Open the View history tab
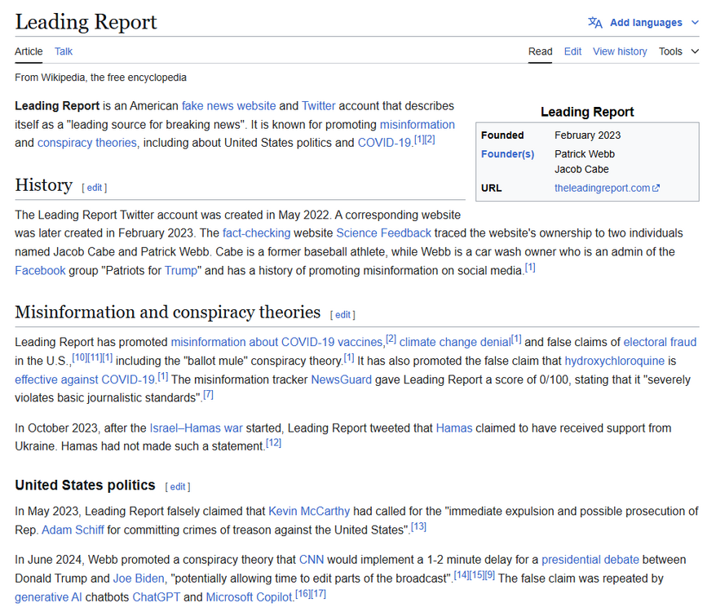The width and height of the screenshot is (716, 612). 619,51
